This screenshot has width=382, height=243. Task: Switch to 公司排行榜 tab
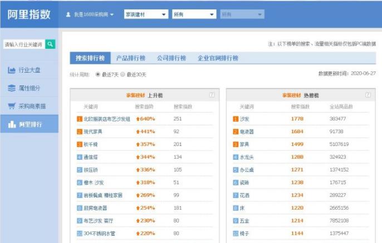172,58
